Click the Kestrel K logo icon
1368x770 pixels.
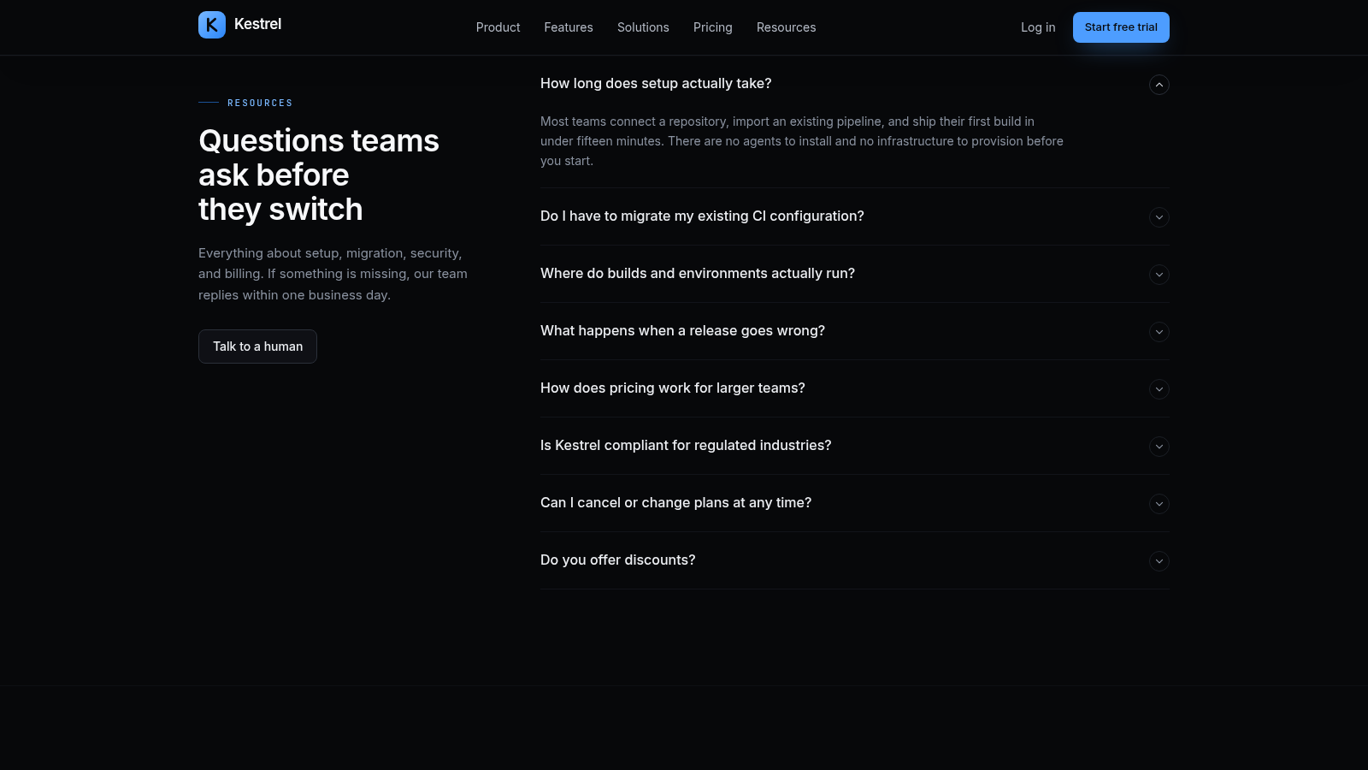(212, 25)
